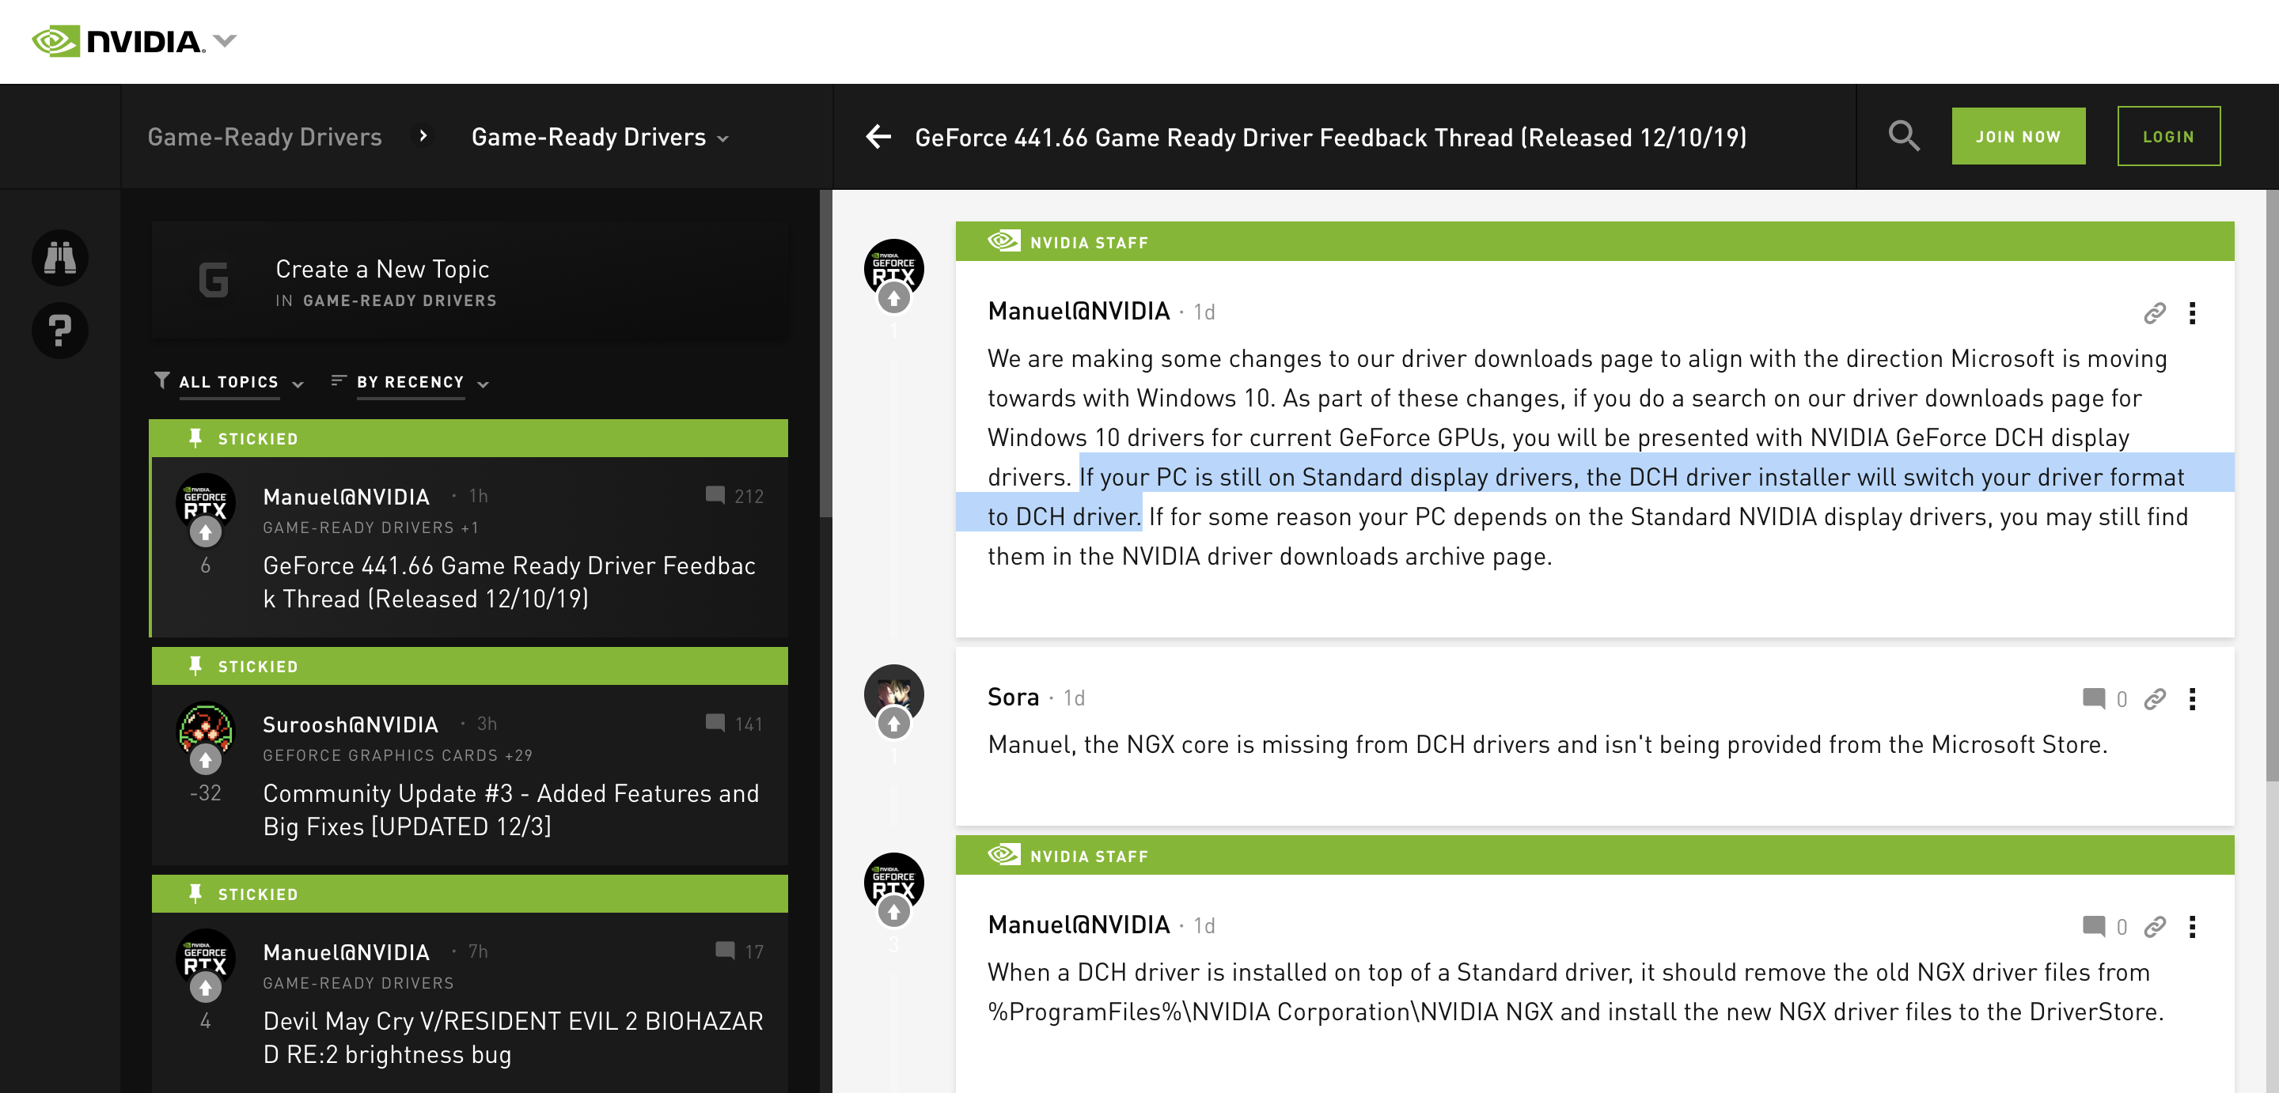The width and height of the screenshot is (2279, 1093).
Task: Expand the ALL TOPICS filter dropdown
Action: [229, 382]
